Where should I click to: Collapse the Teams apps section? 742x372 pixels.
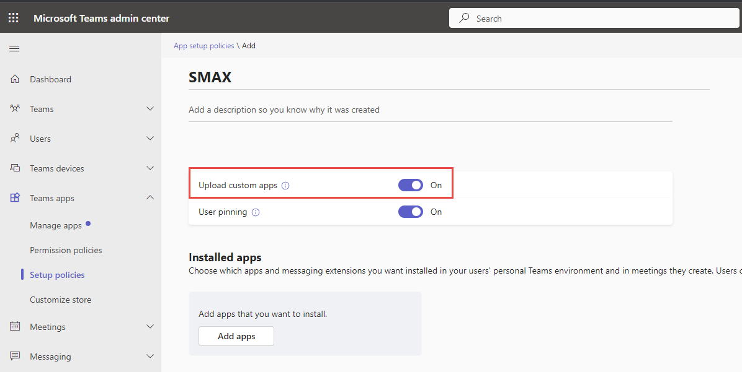tap(150, 197)
